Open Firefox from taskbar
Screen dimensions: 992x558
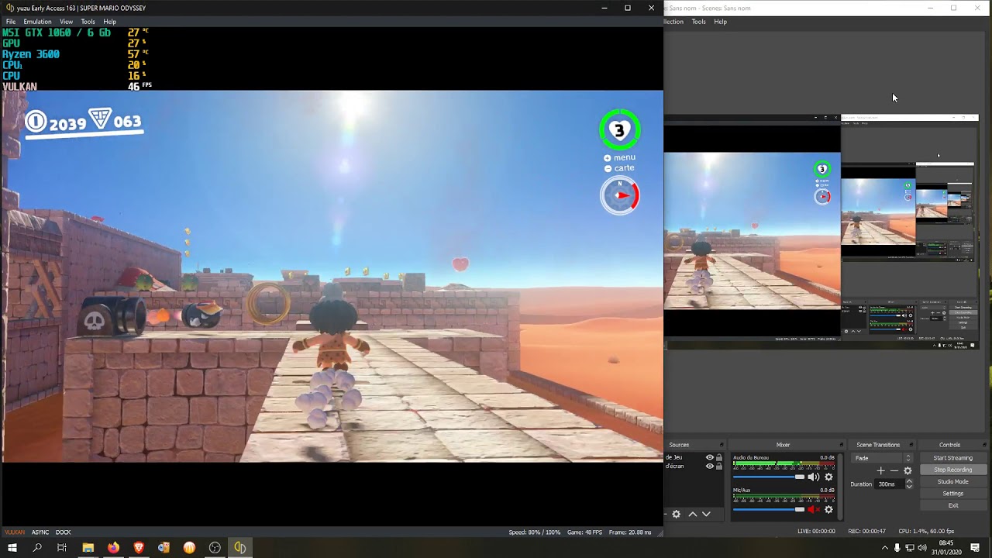(113, 548)
